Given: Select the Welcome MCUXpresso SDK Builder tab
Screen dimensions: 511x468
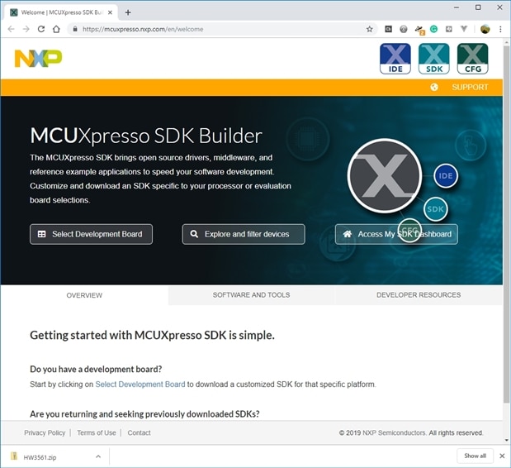Looking at the screenshot, I should (x=61, y=12).
